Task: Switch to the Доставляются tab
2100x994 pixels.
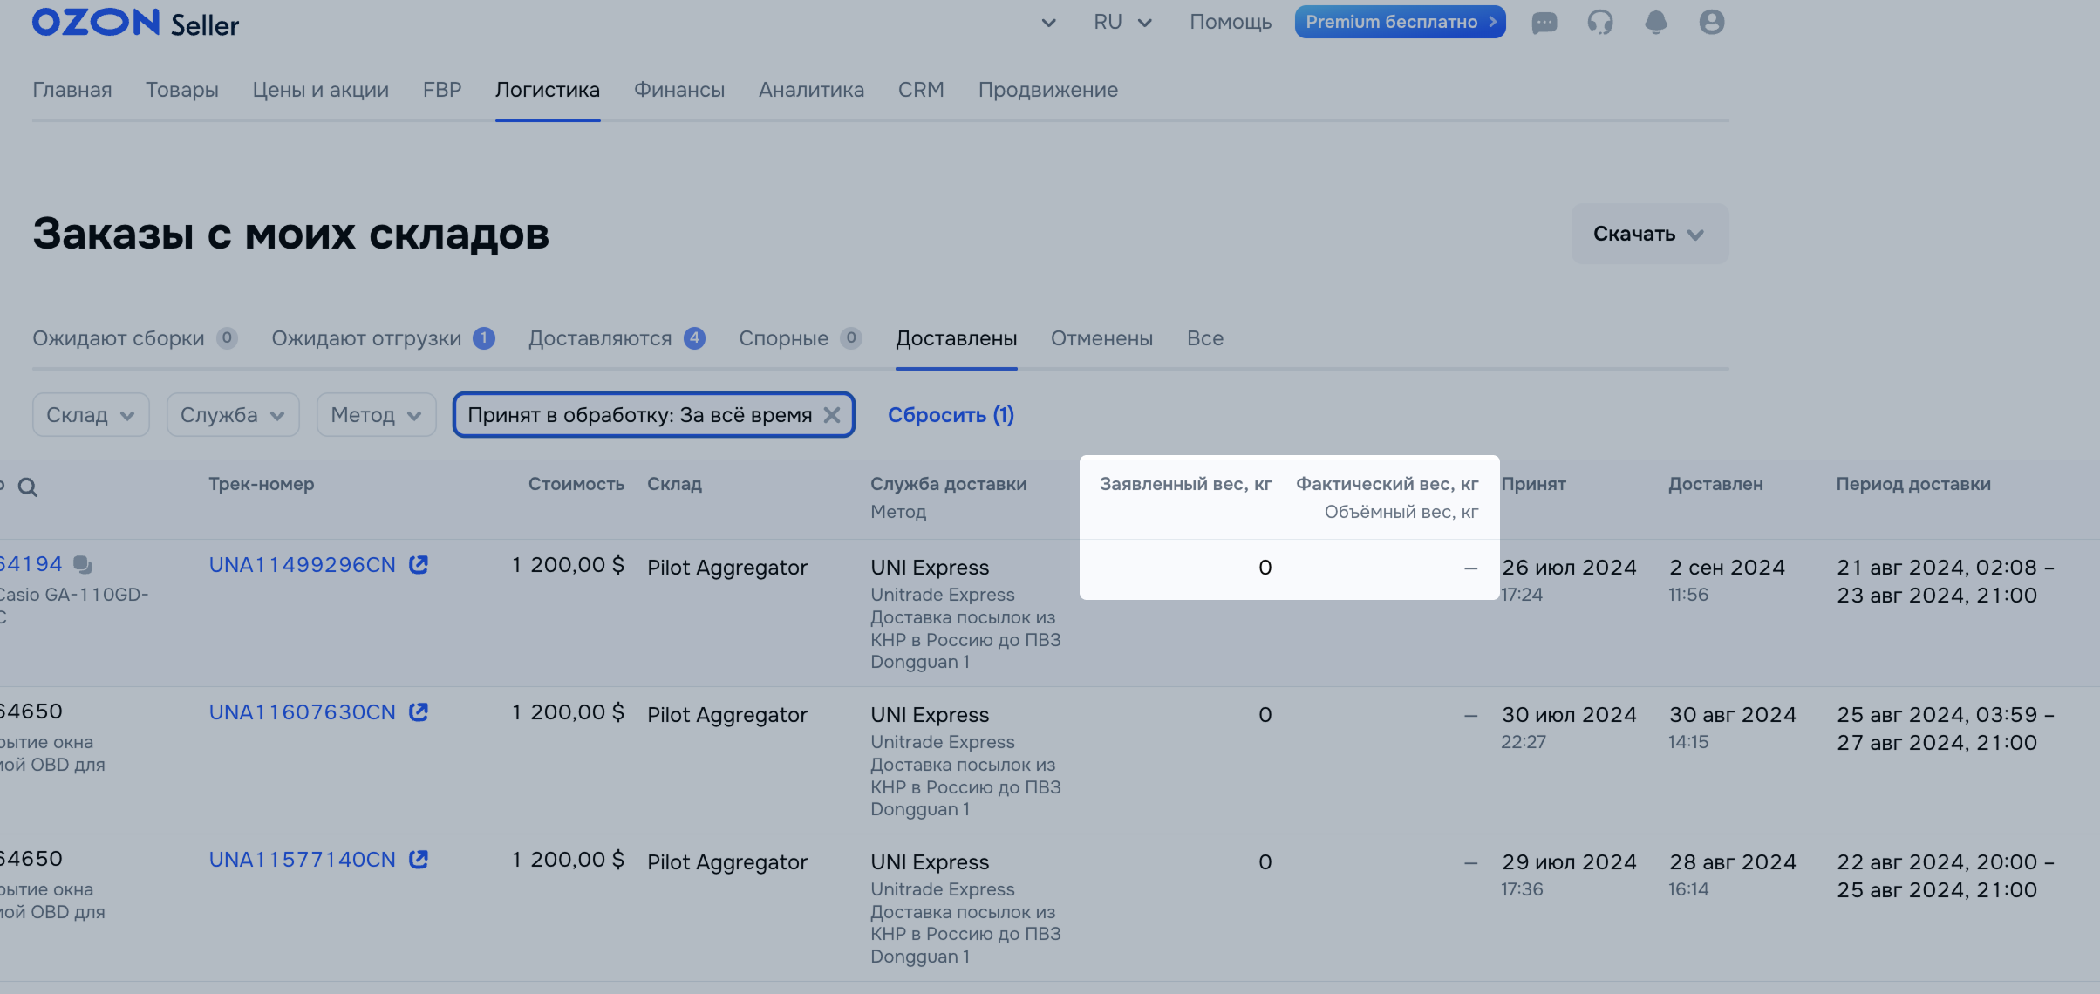Action: (600, 338)
